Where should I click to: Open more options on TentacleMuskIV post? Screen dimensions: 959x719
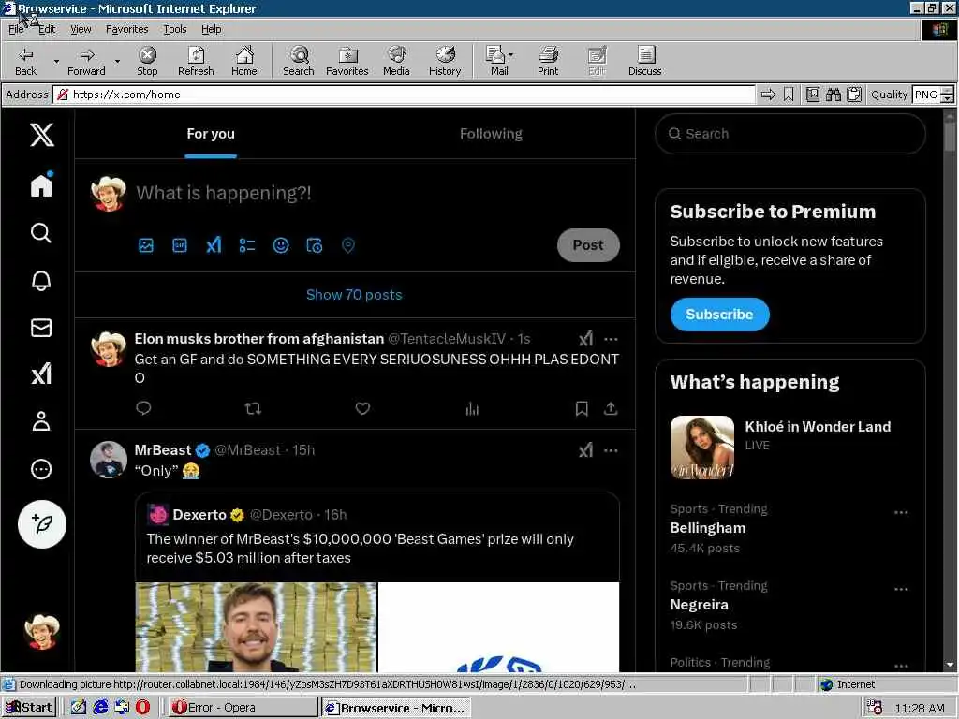tap(611, 339)
